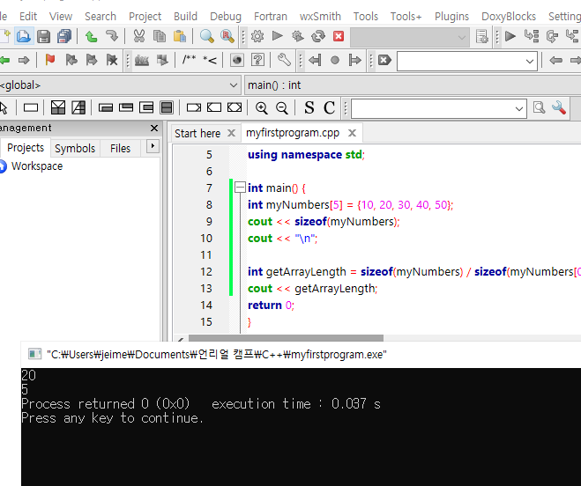Open the search text combo box arrow

[x=530, y=61]
